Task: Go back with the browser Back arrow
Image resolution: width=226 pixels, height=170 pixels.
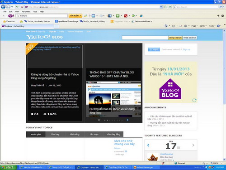Action: click(x=3, y=7)
